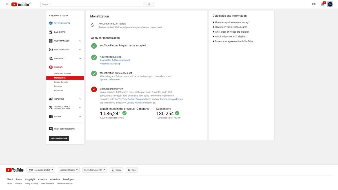Expand 'How can my videos make money?'

point(232,22)
